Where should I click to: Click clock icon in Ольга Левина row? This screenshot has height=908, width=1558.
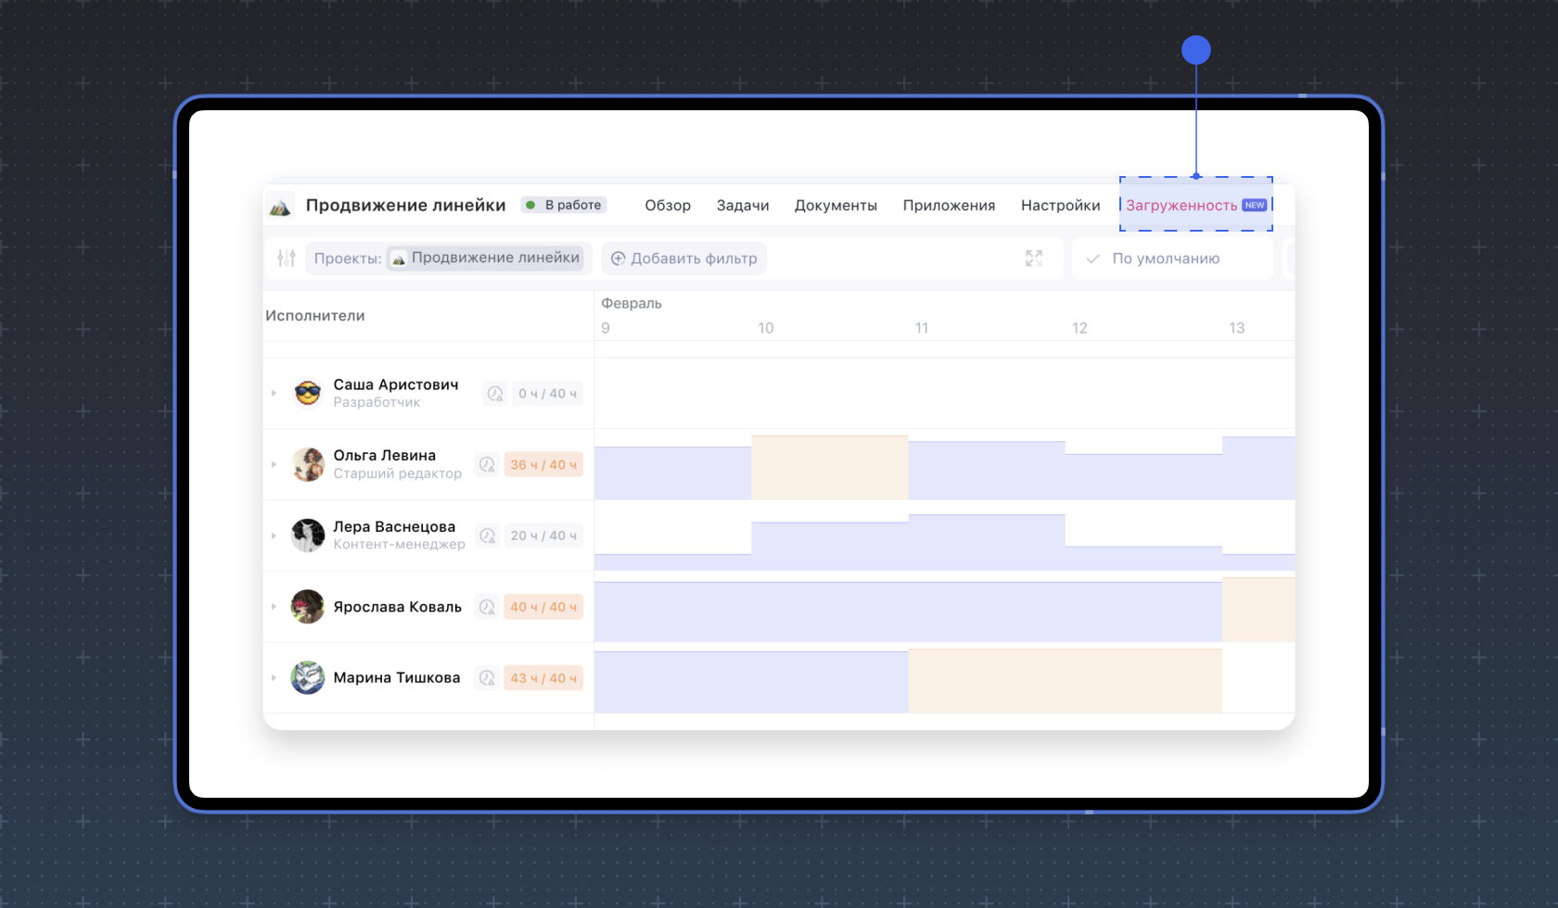(487, 465)
